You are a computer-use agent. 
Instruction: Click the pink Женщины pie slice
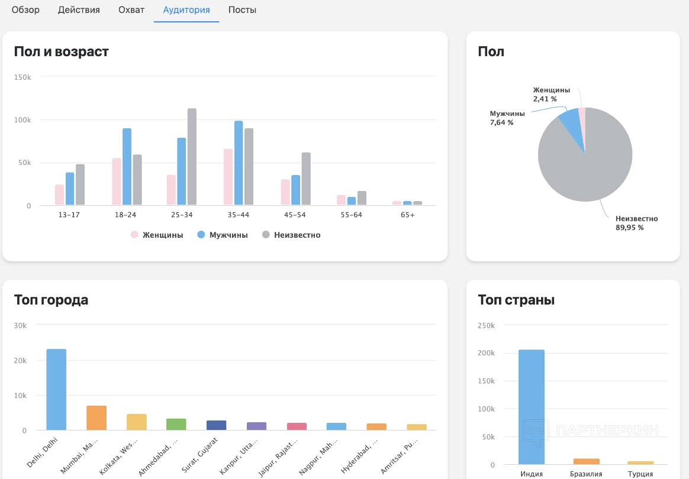(x=582, y=118)
